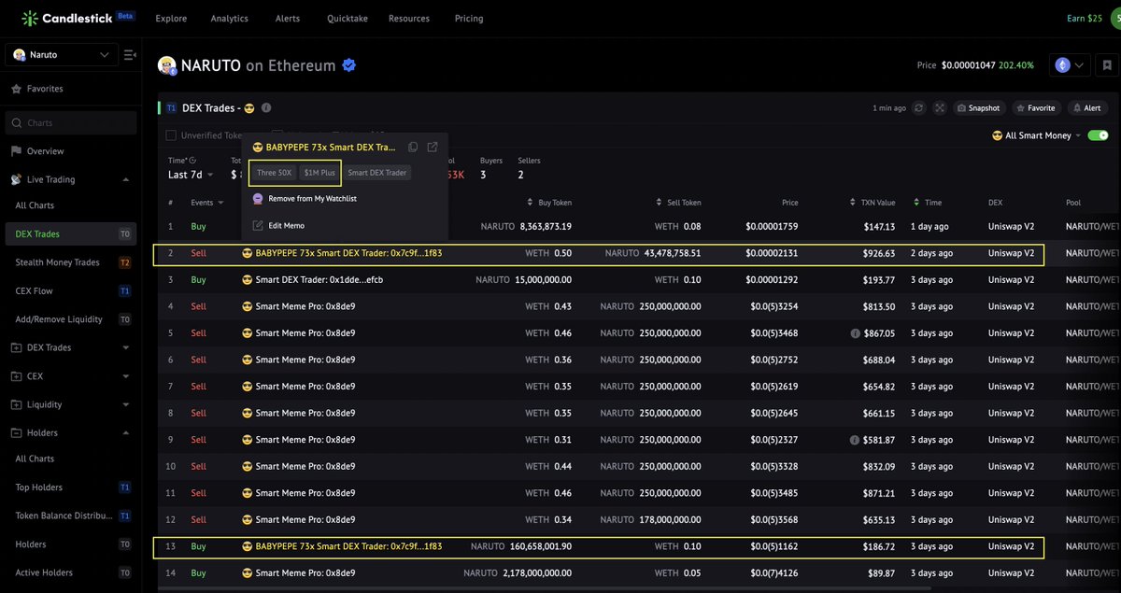Click the T2 badge on Stealth Money Trades
The height and width of the screenshot is (593, 1121).
tap(124, 263)
